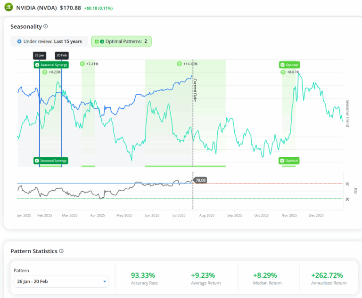The image size is (362, 298).
Task: Click the 26 Jan date marker
Action: click(40, 56)
